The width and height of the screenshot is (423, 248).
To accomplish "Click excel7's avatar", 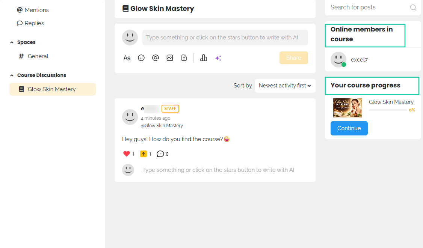I will [x=338, y=60].
